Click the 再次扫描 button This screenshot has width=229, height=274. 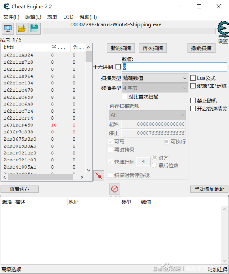[x=153, y=48]
